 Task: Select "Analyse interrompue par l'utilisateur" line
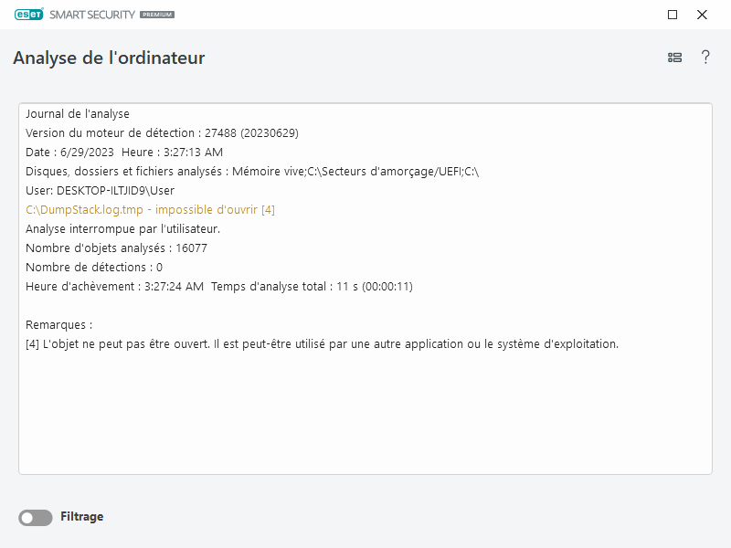[122, 229]
